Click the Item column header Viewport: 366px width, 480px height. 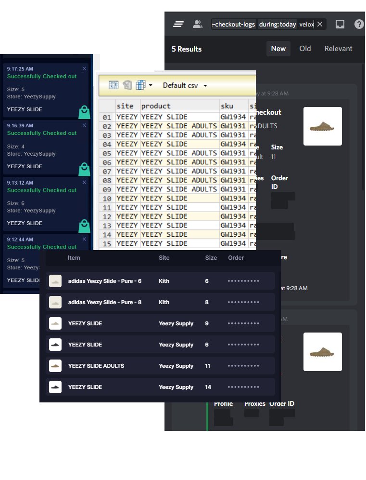coord(74,258)
